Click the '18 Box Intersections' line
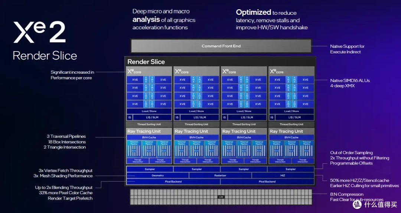 [x=67, y=142]
